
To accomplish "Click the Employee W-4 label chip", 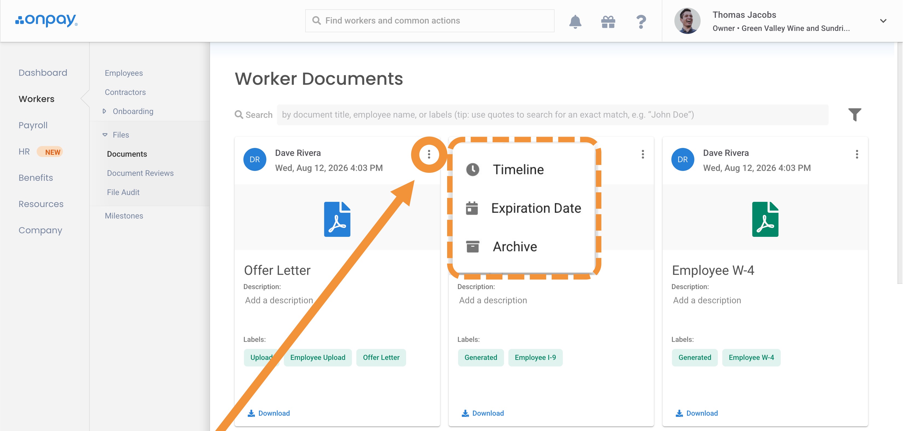I will pyautogui.click(x=751, y=358).
